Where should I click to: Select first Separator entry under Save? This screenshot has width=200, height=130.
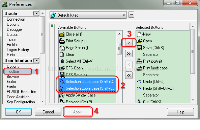tap(151, 55)
